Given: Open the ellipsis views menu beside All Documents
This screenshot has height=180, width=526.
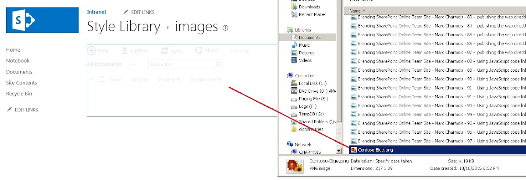Looking at the screenshot, I should [133, 64].
